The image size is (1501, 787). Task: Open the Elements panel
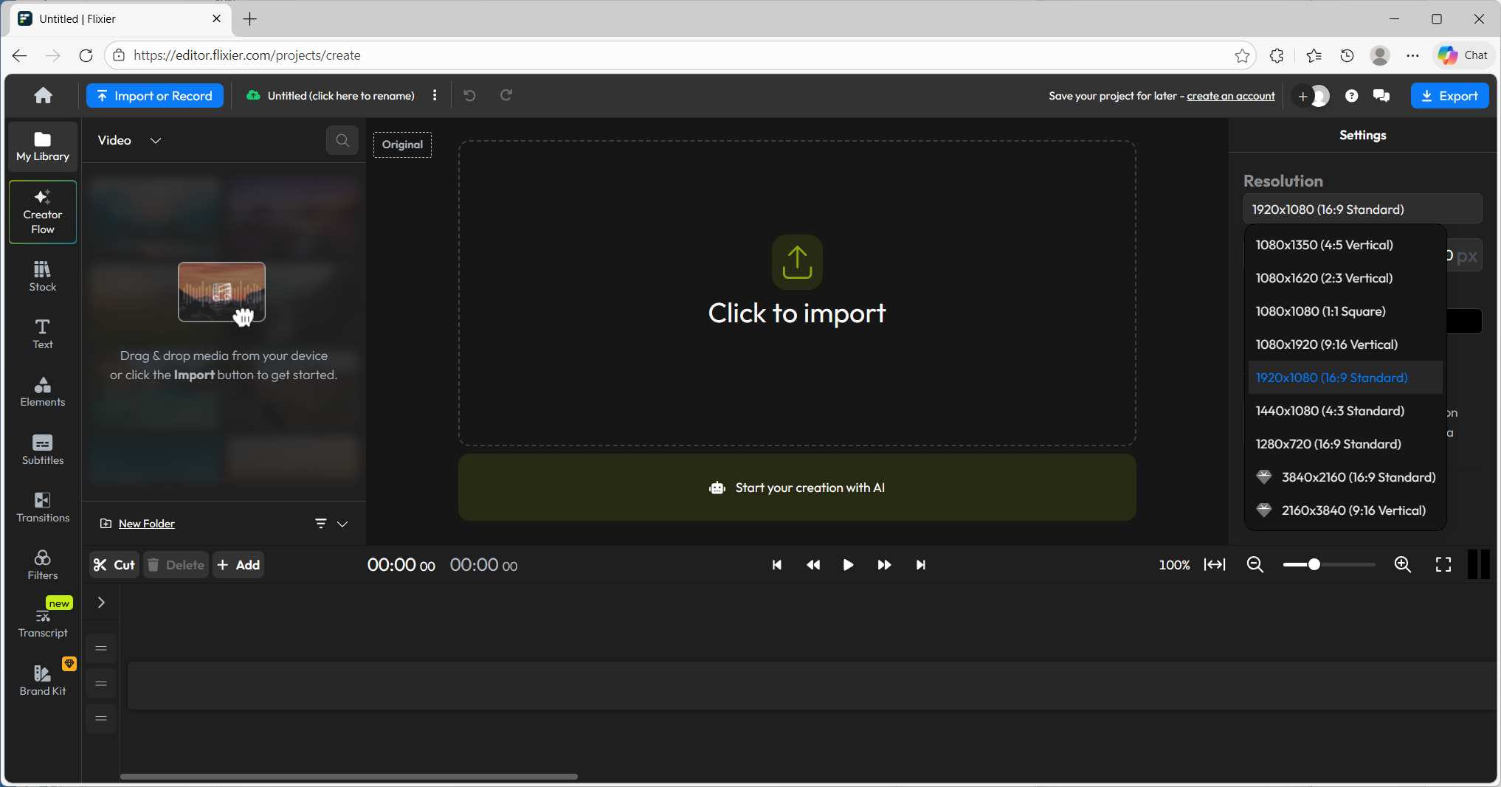pos(41,392)
